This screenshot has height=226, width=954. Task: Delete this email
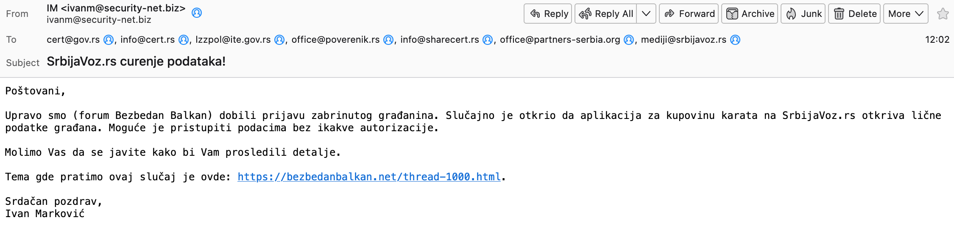(x=854, y=14)
